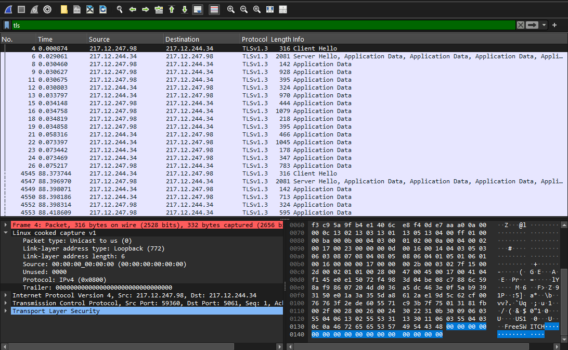Click hex dump offset row 0130
Screen dimensions: 568x350
[x=296, y=327]
